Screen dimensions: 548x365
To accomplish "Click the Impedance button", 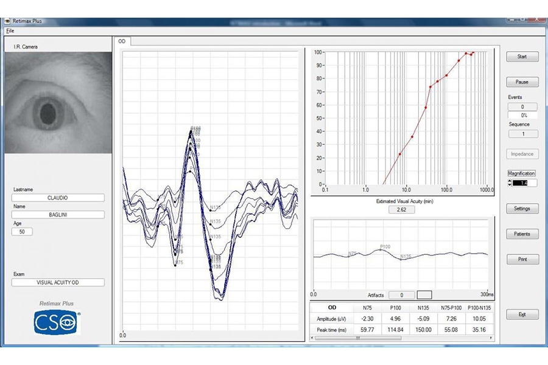I will [522, 154].
